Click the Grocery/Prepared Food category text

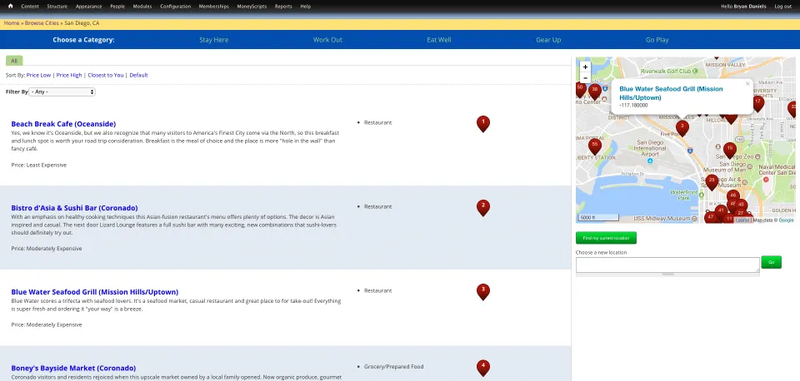[394, 367]
